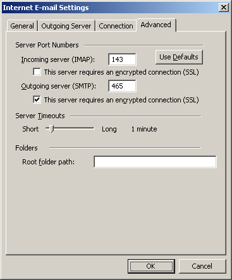The width and height of the screenshot is (232, 280).
Task: Click the 1 minute timeout value text
Action: click(144, 129)
